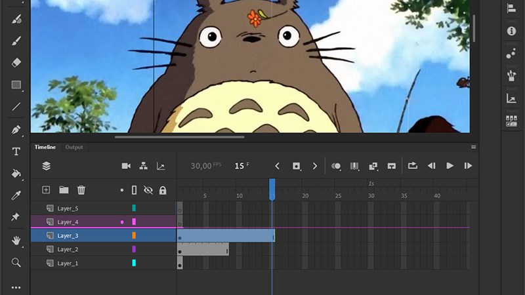Create a new layer folder

pos(64,190)
